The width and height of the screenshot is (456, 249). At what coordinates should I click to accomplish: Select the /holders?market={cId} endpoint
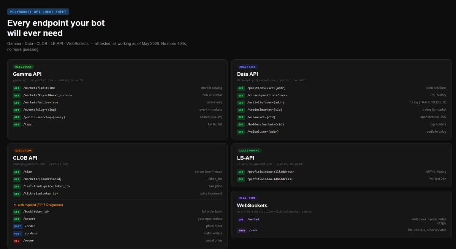[x=266, y=124]
